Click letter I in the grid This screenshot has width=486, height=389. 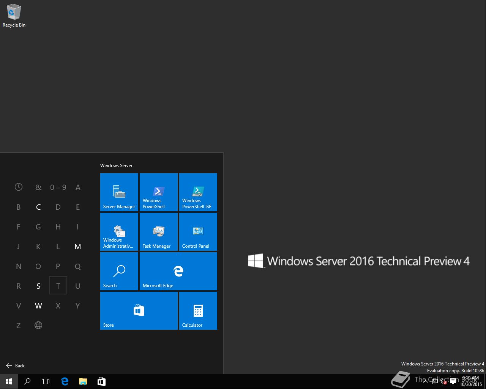(x=78, y=227)
